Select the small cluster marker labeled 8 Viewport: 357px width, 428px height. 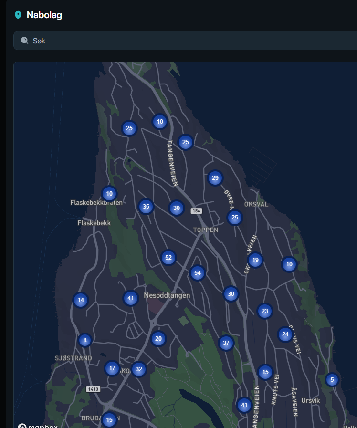coord(85,340)
